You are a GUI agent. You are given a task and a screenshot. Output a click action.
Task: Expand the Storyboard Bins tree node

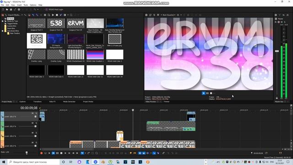(3, 31)
